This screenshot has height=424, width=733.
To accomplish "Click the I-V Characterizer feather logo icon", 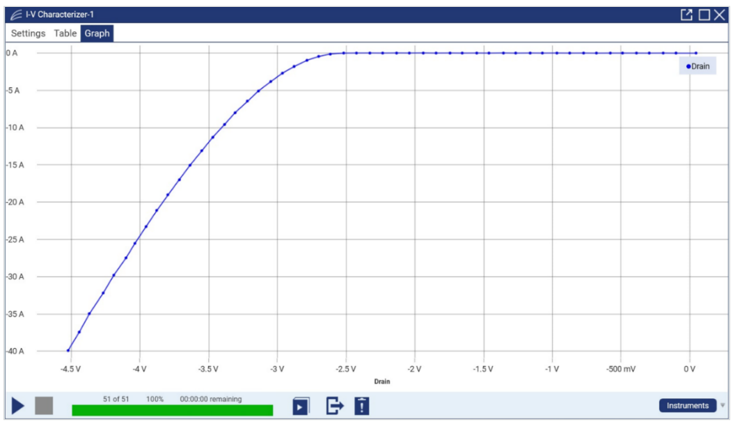I will click(16, 15).
